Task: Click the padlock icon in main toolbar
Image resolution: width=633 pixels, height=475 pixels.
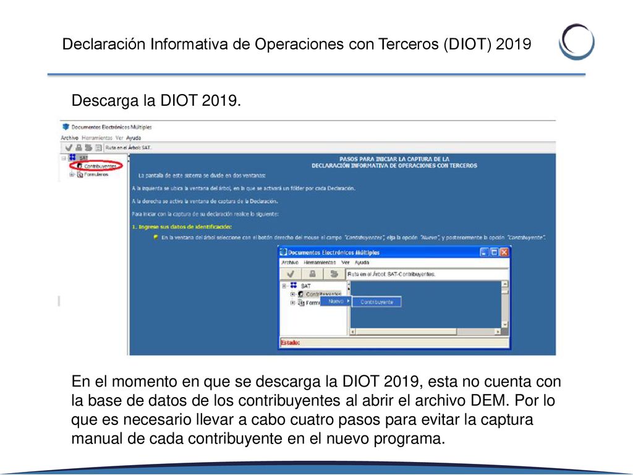Action: [79, 147]
